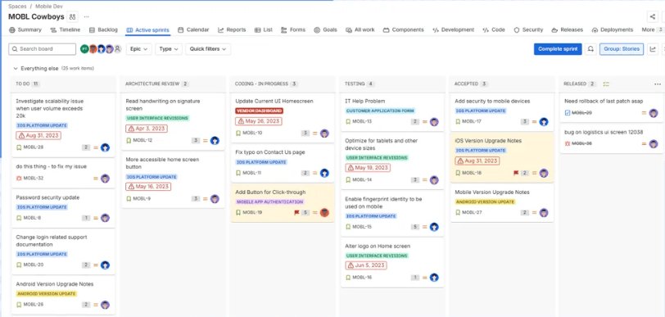This screenshot has width=665, height=317.
Task: Go to the Reports tab
Action: point(232,29)
